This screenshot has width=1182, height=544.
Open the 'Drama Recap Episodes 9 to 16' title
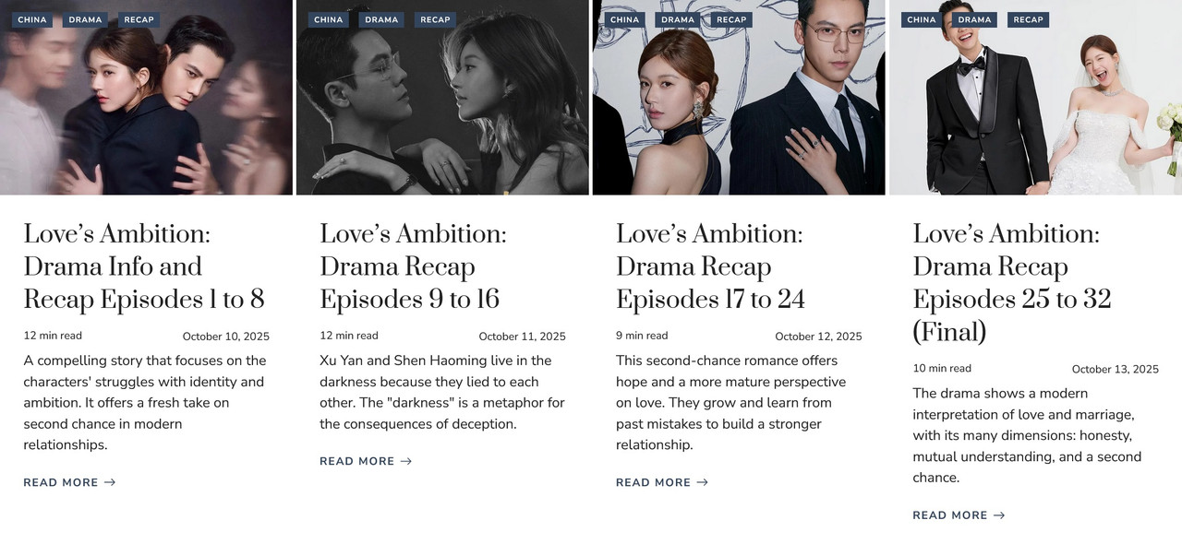[413, 266]
